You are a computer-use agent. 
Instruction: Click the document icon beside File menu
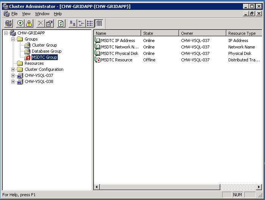click(x=6, y=14)
